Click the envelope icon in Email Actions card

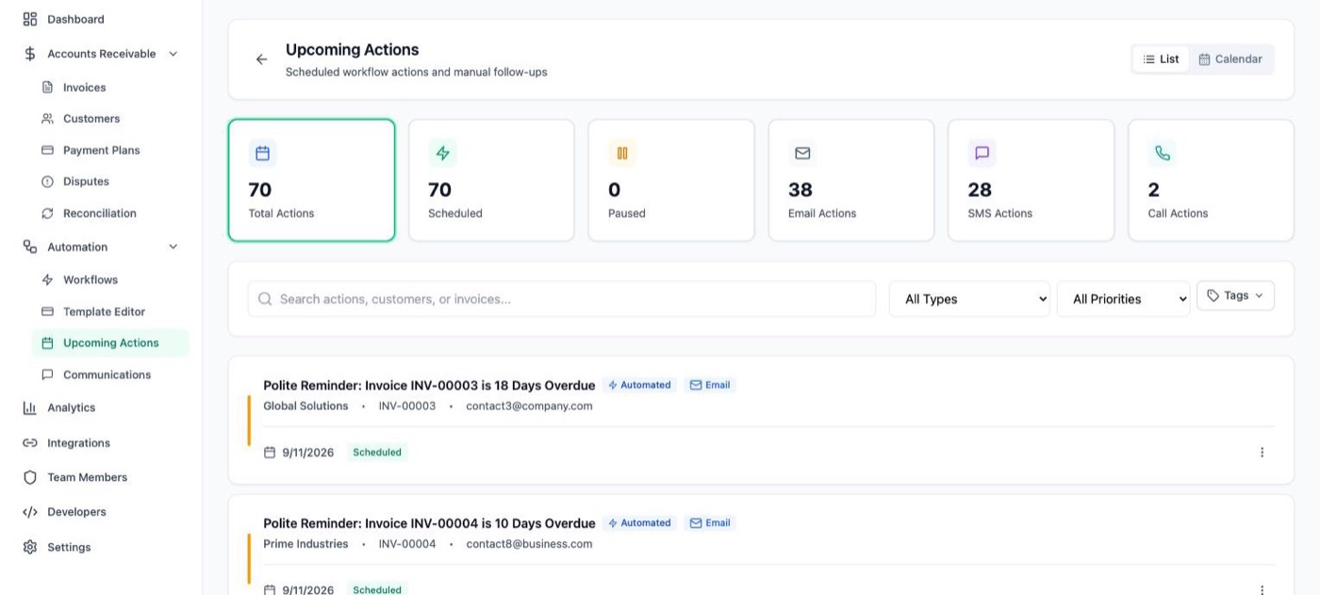pyautogui.click(x=802, y=153)
